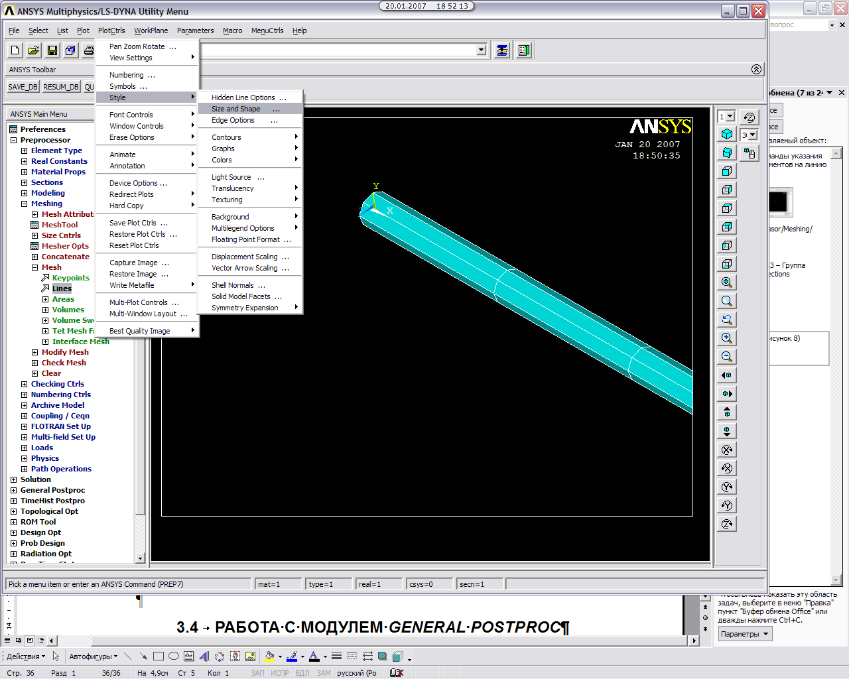Open the Параметры dropdown in clipboard pane
The height and width of the screenshot is (679, 849).
click(745, 634)
